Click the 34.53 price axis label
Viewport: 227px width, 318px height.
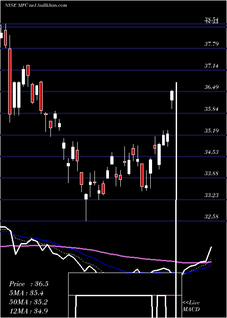point(212,152)
